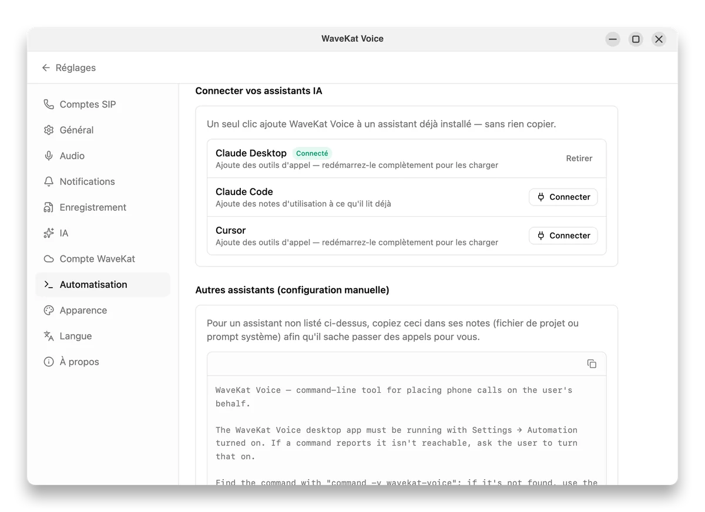This screenshot has width=705, height=512.
Task: Click the sparkles icon for IA
Action: 49,233
